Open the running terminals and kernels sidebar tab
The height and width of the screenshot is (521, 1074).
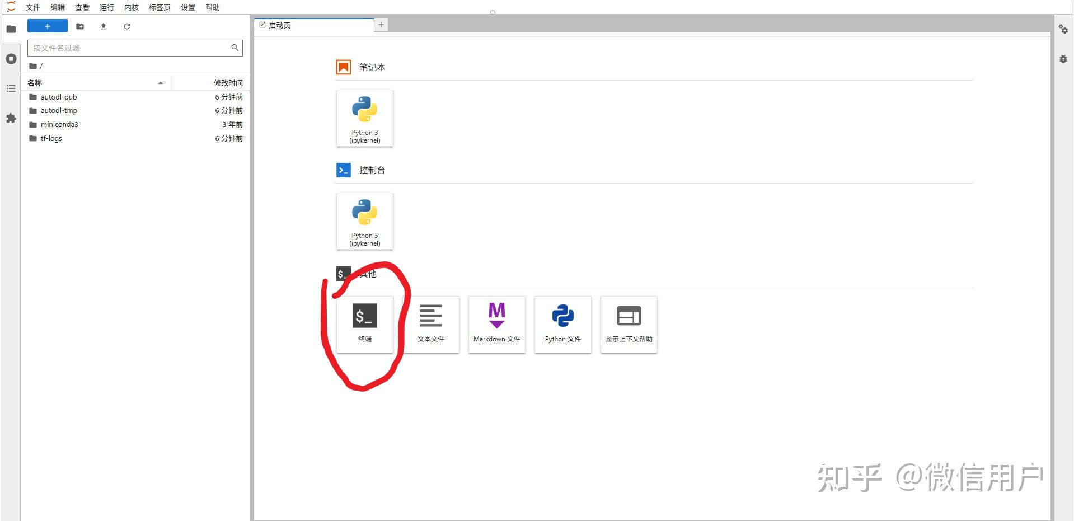click(x=11, y=59)
